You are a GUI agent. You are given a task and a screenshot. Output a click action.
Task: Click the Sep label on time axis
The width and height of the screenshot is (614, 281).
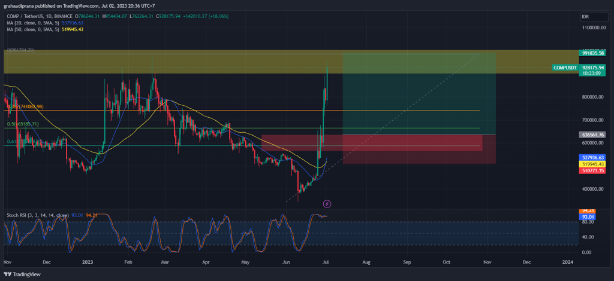[x=407, y=262]
